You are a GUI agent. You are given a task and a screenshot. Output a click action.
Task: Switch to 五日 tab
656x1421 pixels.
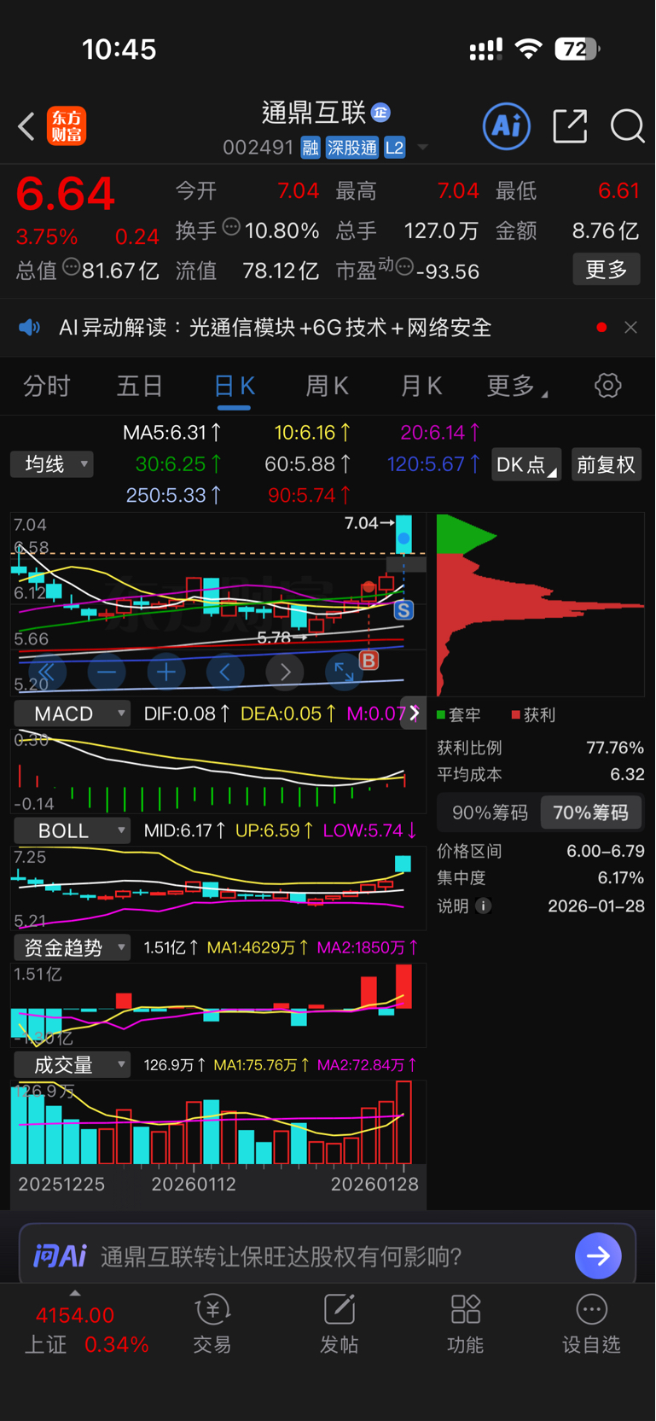coord(140,386)
